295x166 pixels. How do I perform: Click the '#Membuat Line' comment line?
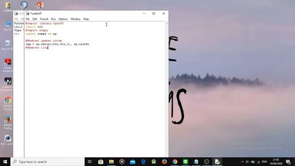pos(37,47)
